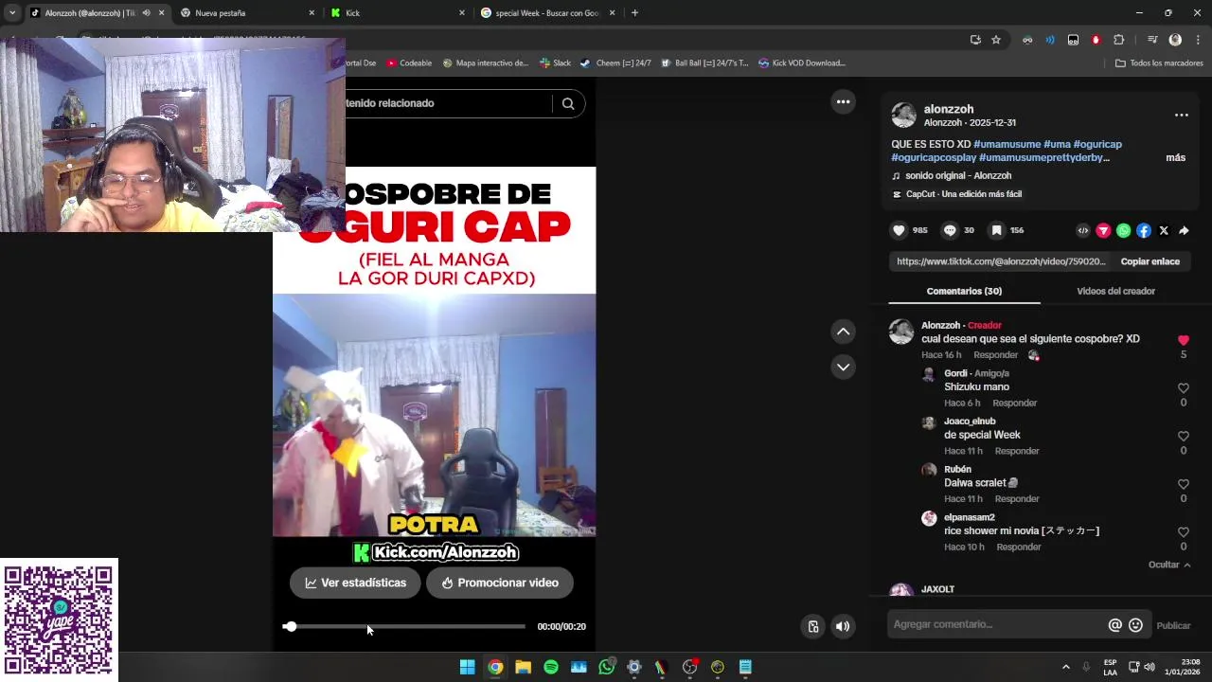The width and height of the screenshot is (1212, 682).
Task: Open the post options menu beside alonzzoh
Action: (1182, 115)
